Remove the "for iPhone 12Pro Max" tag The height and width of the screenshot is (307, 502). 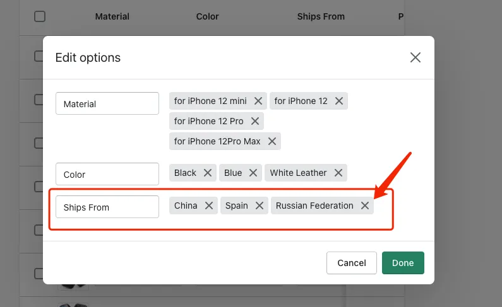(x=272, y=141)
